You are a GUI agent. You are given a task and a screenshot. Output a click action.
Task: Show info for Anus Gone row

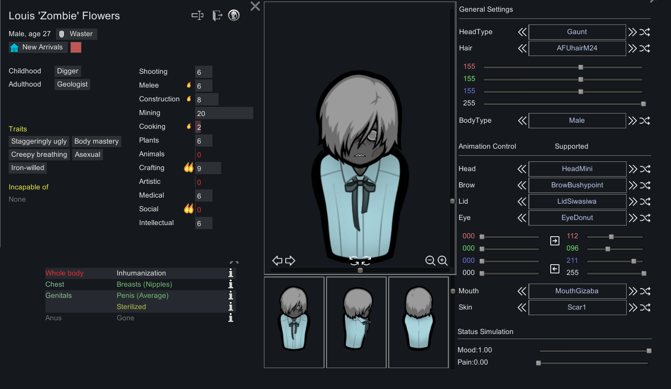(x=231, y=318)
